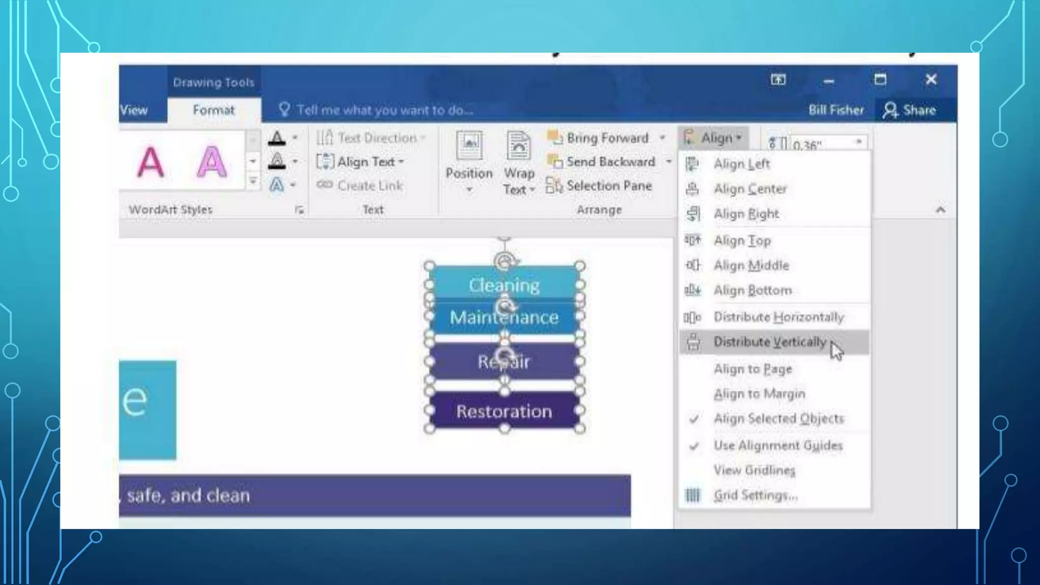Click the Share button
Image resolution: width=1040 pixels, height=585 pixels.
coord(909,110)
